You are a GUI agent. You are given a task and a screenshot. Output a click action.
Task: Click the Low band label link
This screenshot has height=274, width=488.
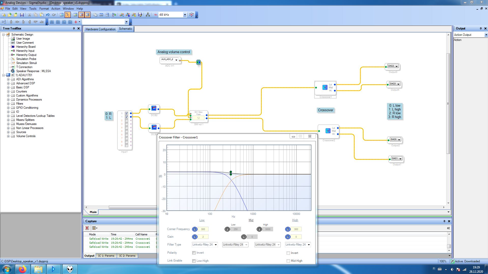click(202, 220)
